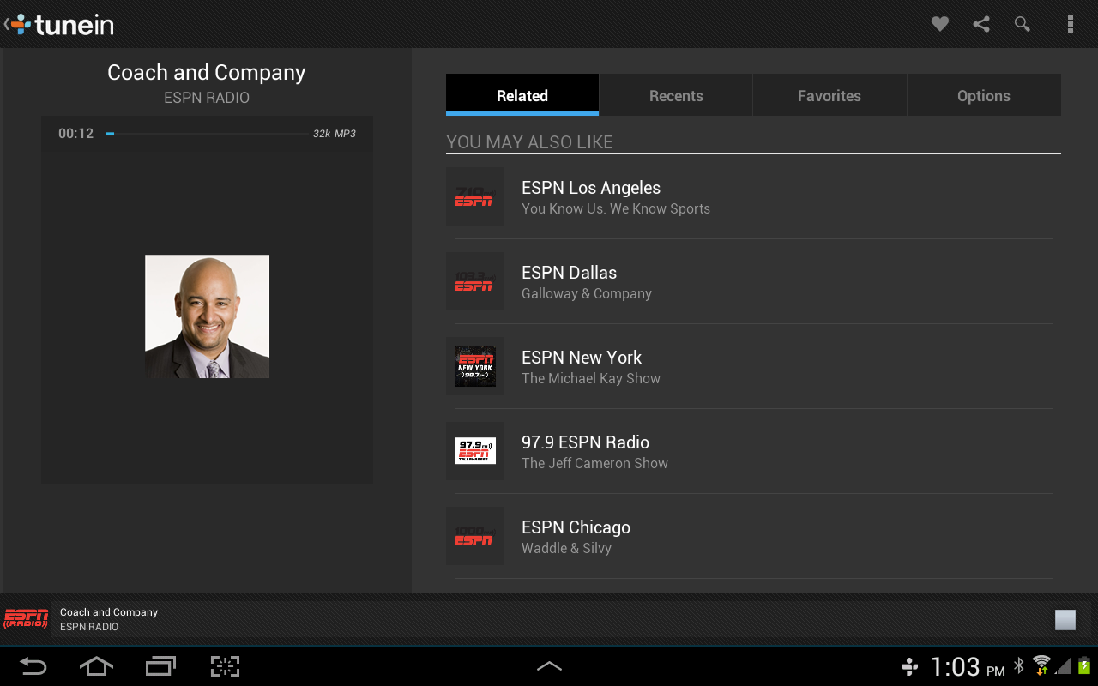Switch to the Related tab
This screenshot has width=1098, height=686.
point(522,95)
